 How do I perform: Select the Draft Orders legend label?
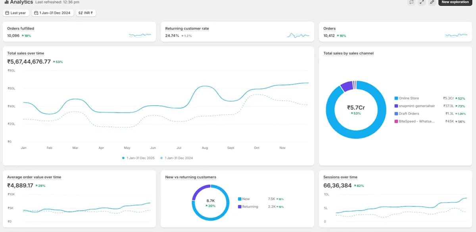[x=409, y=114]
